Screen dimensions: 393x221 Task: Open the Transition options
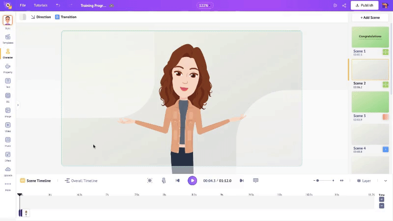pyautogui.click(x=66, y=17)
